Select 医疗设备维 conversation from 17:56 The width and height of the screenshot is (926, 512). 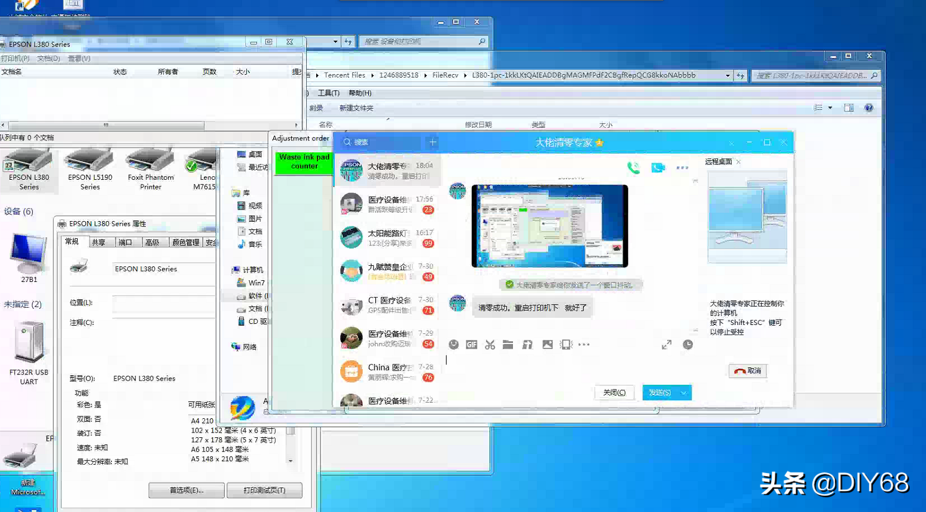(x=387, y=204)
